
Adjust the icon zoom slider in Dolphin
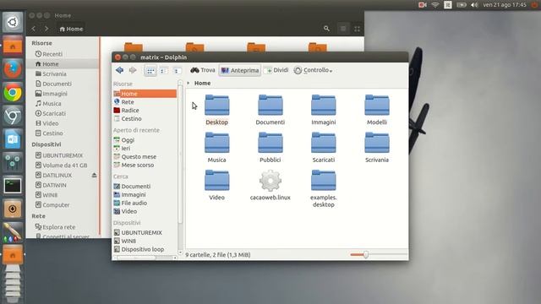[x=366, y=255]
